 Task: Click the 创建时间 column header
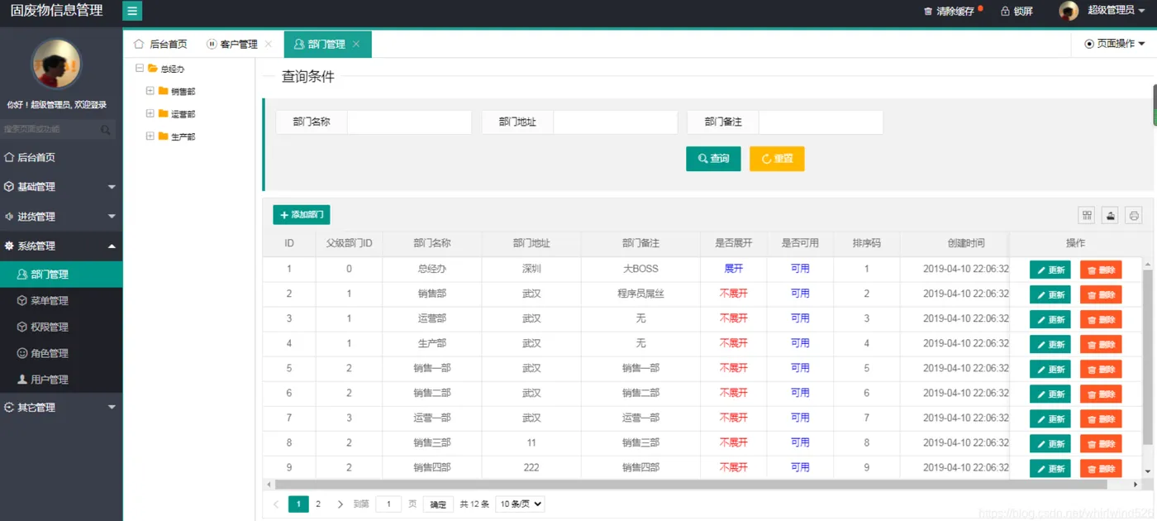click(x=966, y=243)
